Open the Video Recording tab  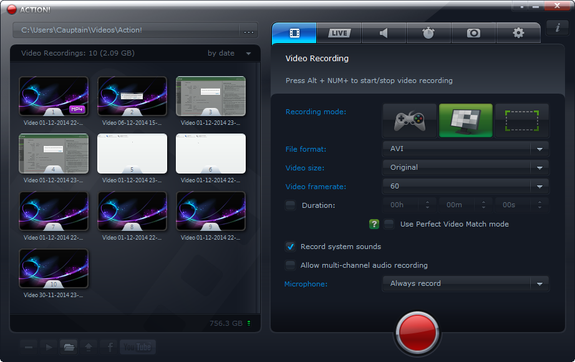[x=294, y=33]
